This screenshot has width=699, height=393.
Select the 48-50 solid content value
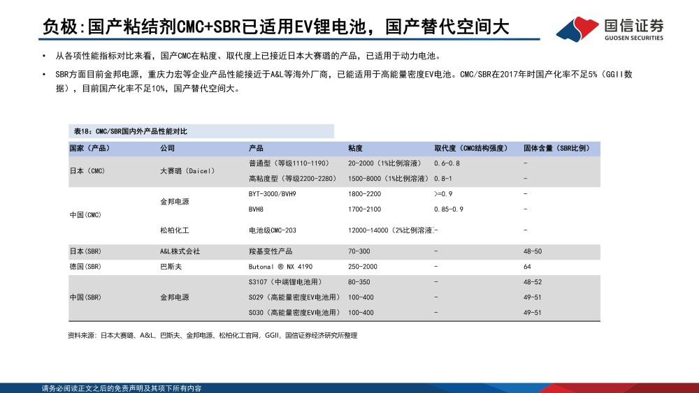(x=532, y=251)
